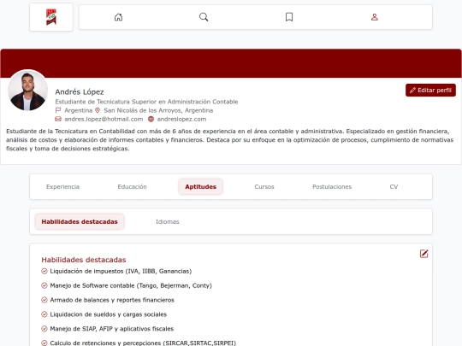Open the andreslopez.com website link
This screenshot has height=346, width=462.
(181, 119)
